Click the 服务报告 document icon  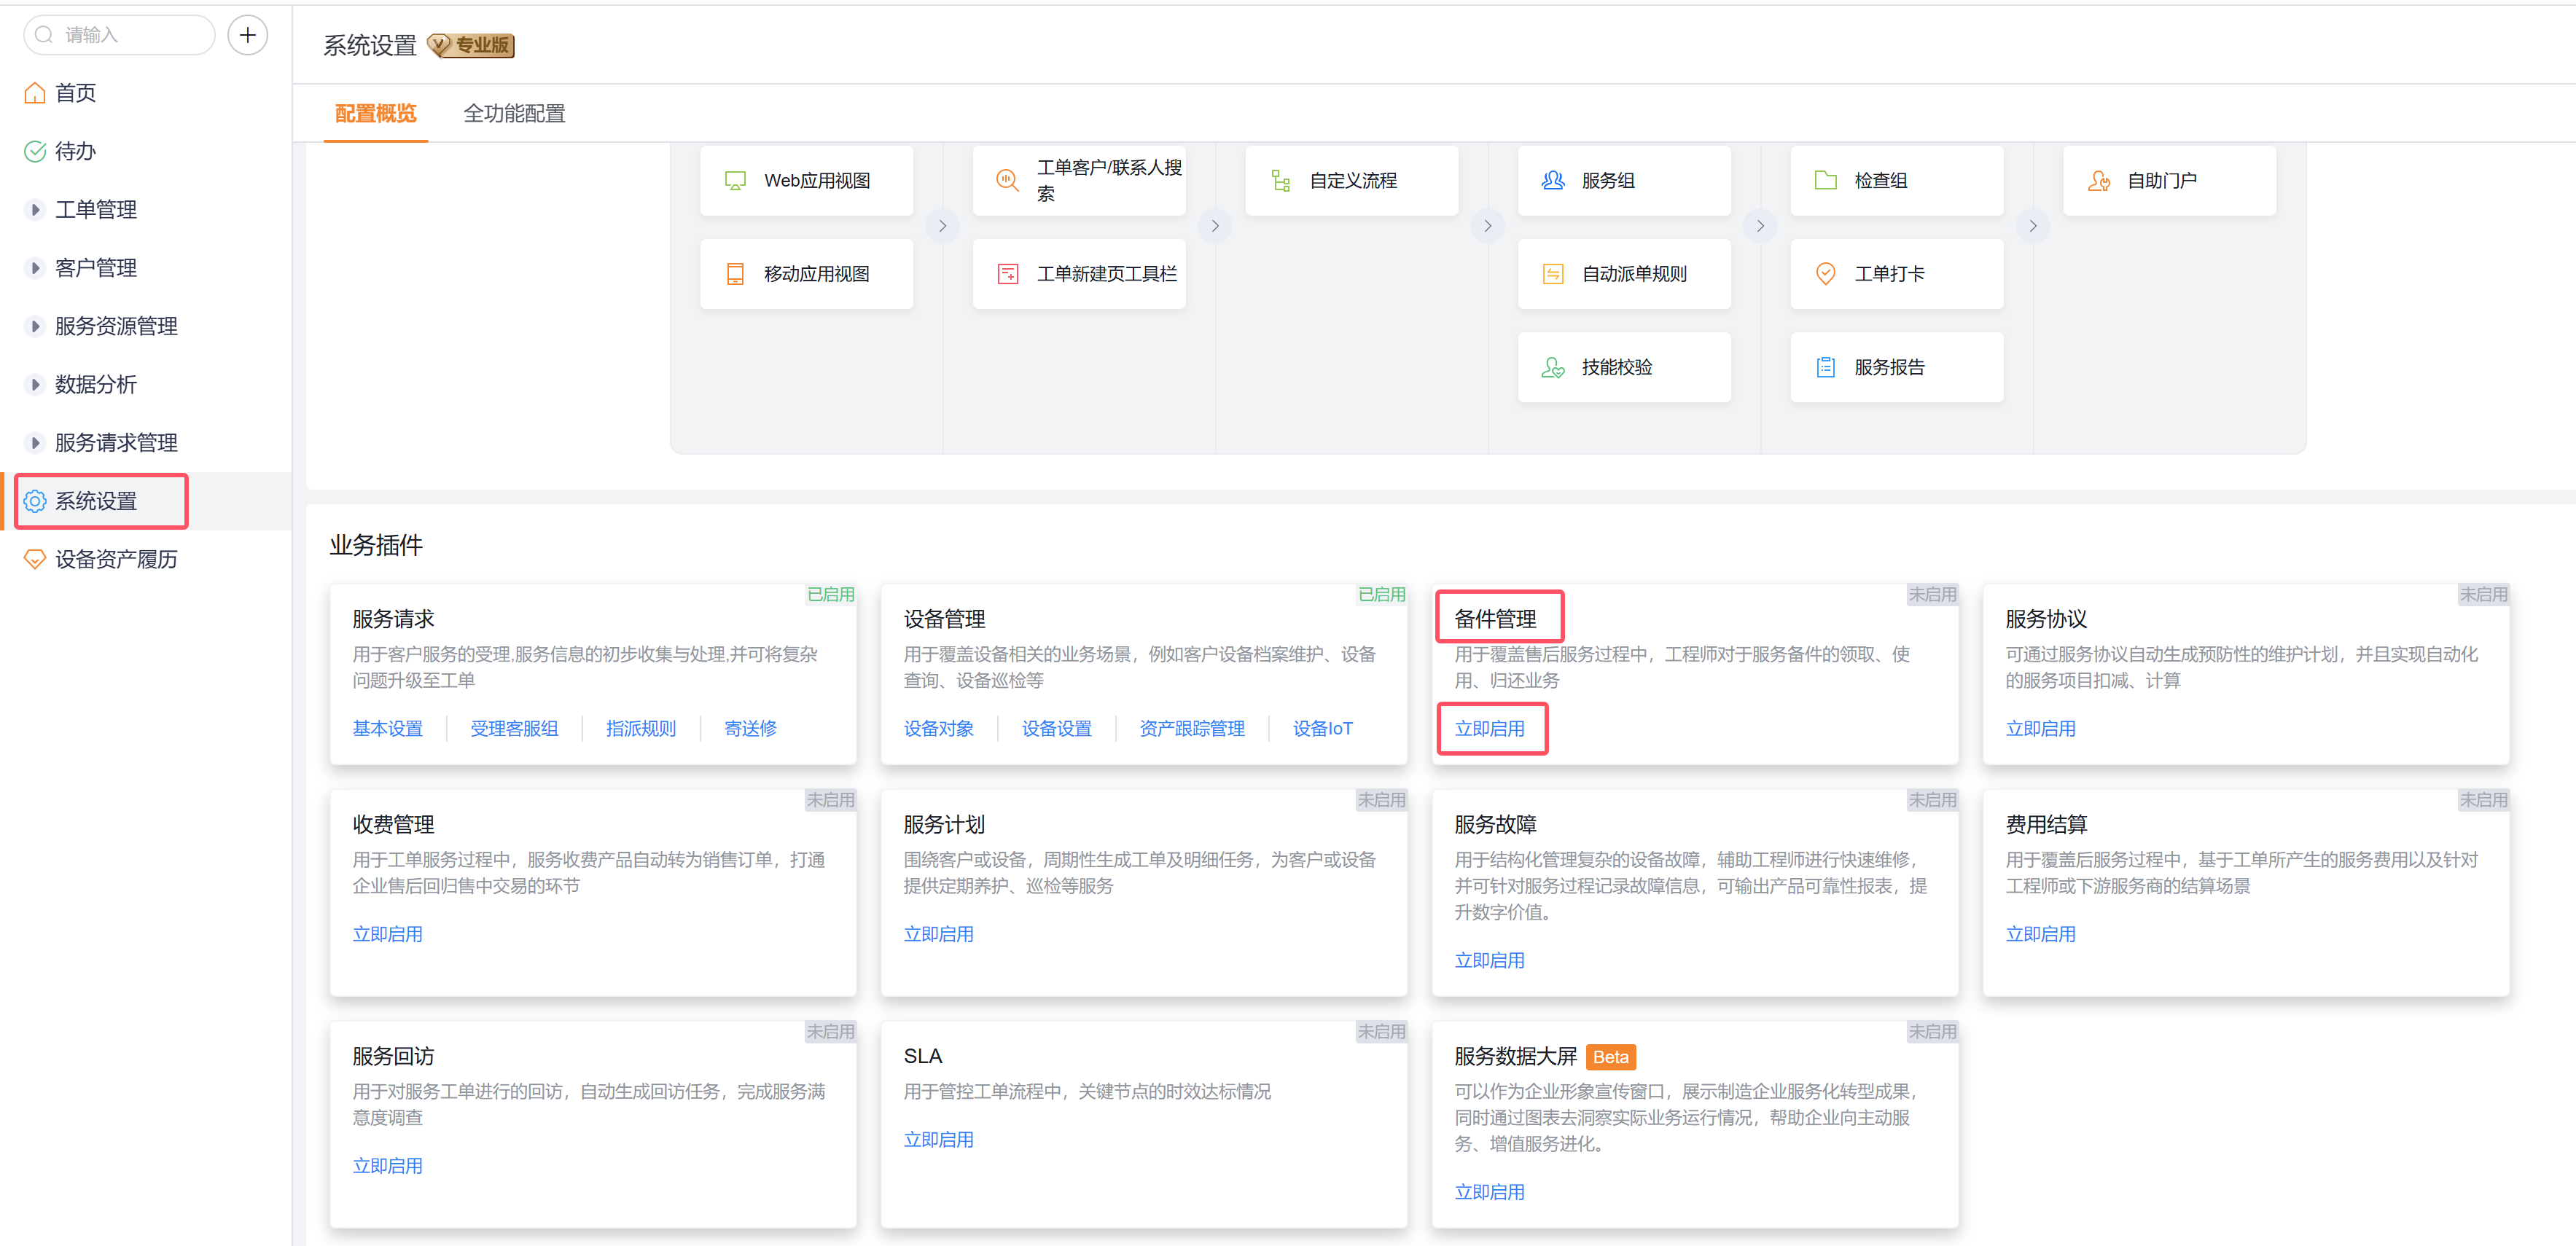point(1825,367)
